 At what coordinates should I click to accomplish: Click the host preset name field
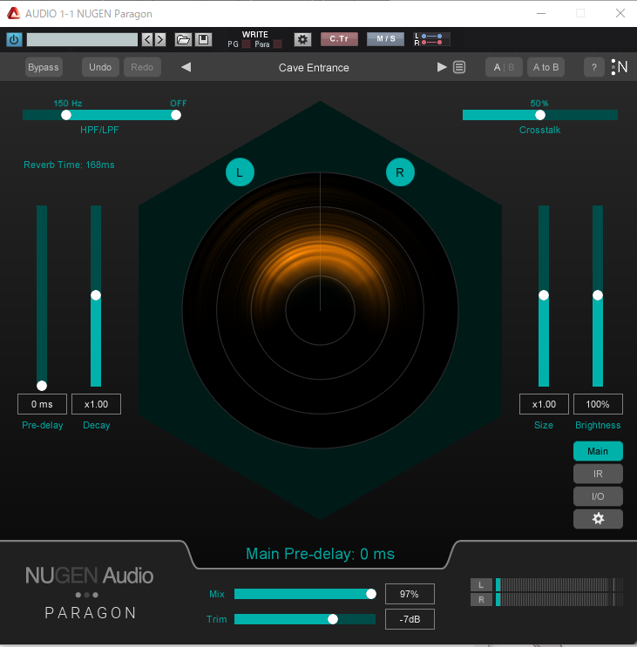[82, 39]
